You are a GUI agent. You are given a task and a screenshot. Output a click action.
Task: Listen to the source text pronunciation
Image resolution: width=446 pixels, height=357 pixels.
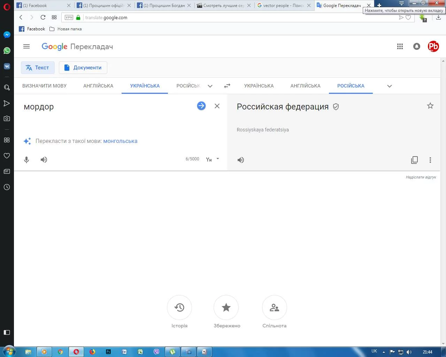[44, 160]
